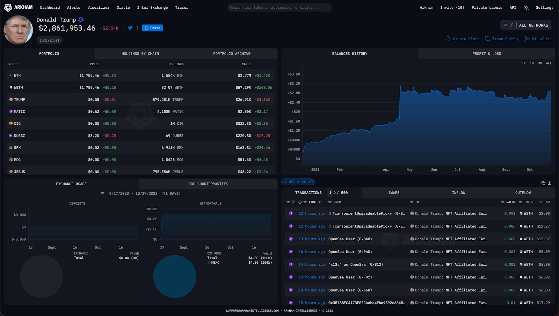Viewport: 559px width, 316px height.
Task: Click the token search input field
Action: point(279,7)
